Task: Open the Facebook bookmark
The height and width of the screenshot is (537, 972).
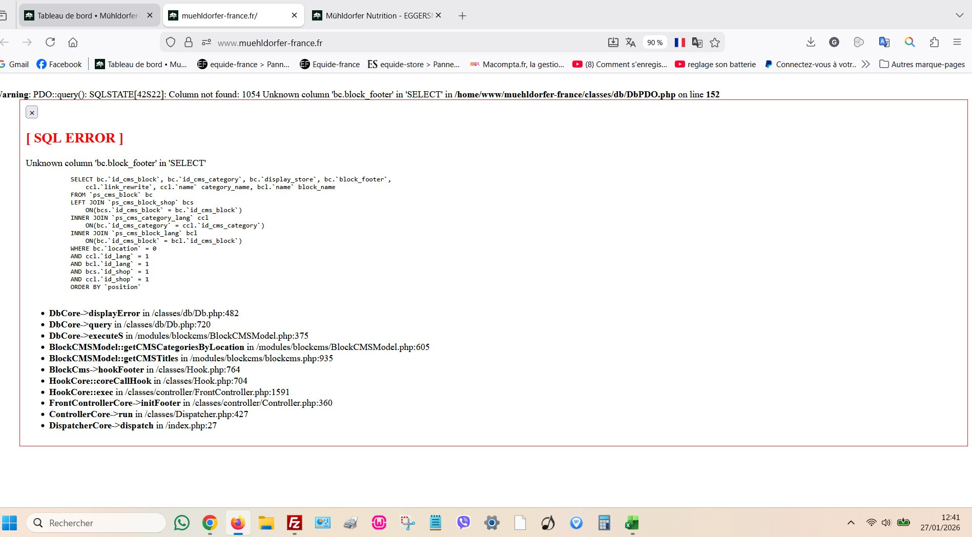Action: [x=59, y=64]
